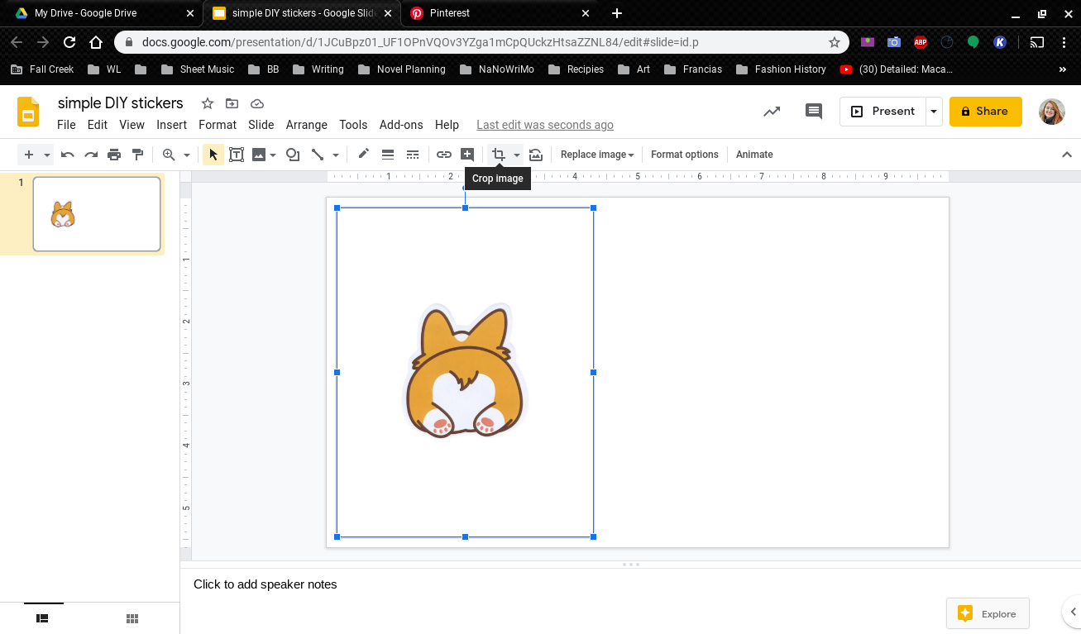1081x634 pixels.
Task: Expand the Present button dropdown arrow
Action: 934,111
